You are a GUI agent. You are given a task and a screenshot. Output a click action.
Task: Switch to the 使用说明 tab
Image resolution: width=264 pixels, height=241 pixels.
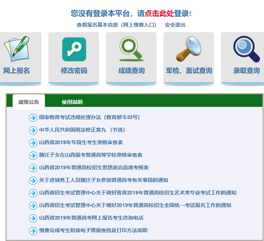pos(72,102)
